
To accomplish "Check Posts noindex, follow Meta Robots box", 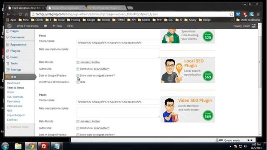I will 78,62.
